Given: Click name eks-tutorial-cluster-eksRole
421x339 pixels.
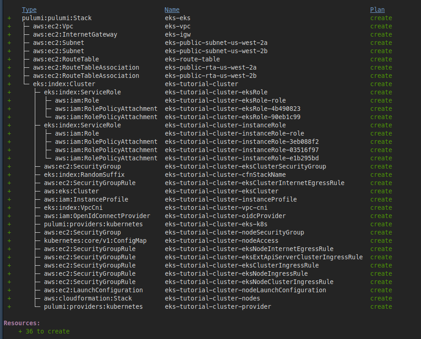Looking at the screenshot, I should click(216, 93).
